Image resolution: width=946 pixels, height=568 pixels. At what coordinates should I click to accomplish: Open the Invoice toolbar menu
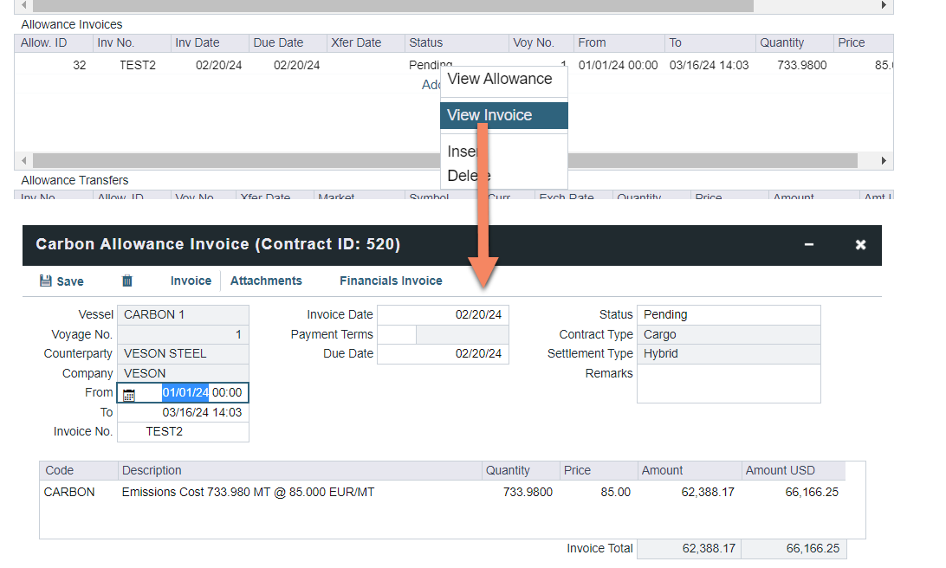(191, 281)
